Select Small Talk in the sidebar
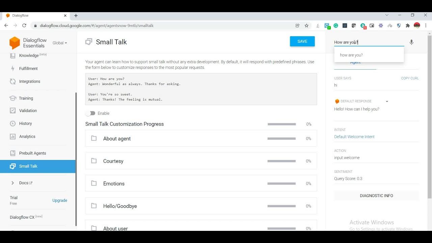The image size is (432, 243). pos(38,166)
